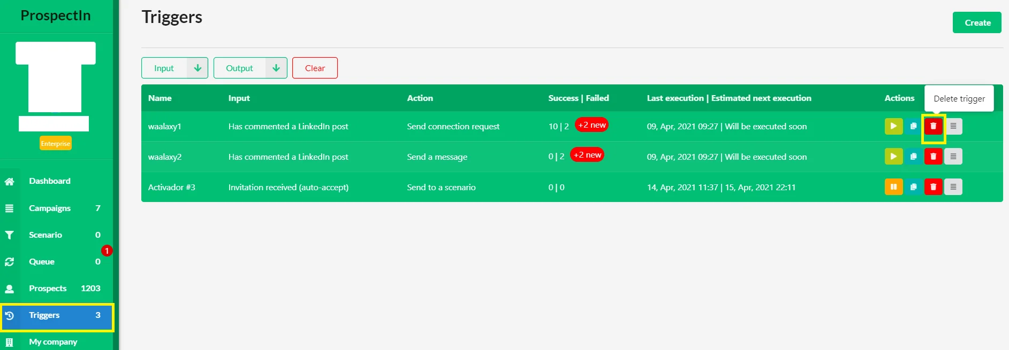
Task: Delete the waalaxy2 trigger
Action: click(x=933, y=157)
